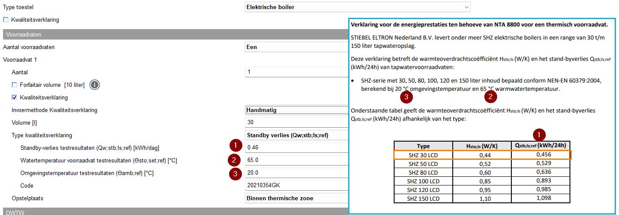Click the Hsto;ls (W/K) column header
Image resolution: width=619 pixels, height=215 pixels.
tap(482, 146)
